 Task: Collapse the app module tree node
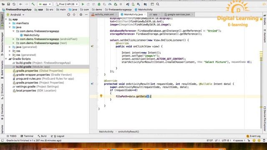click(6, 20)
